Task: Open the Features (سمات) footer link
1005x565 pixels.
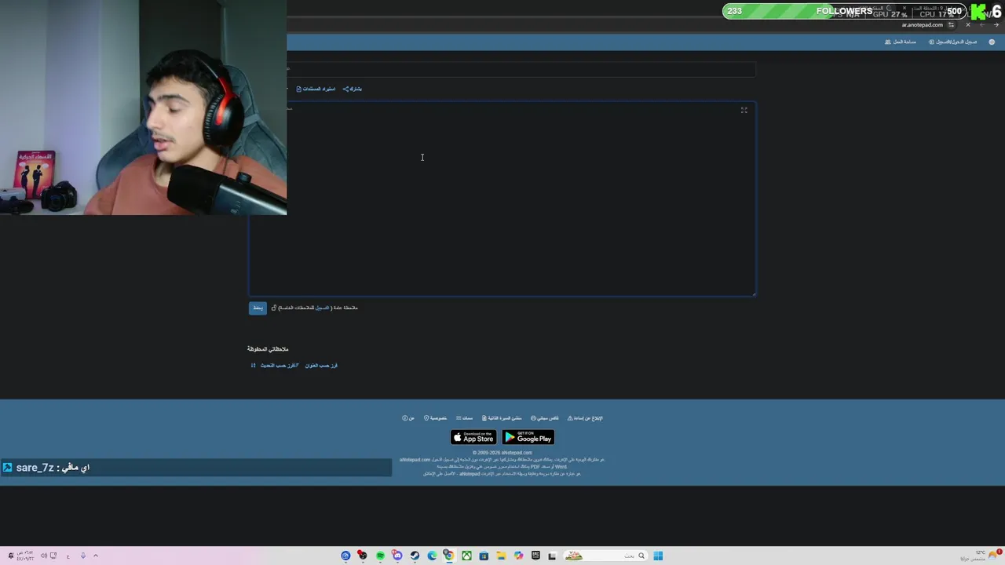Action: coord(465,418)
